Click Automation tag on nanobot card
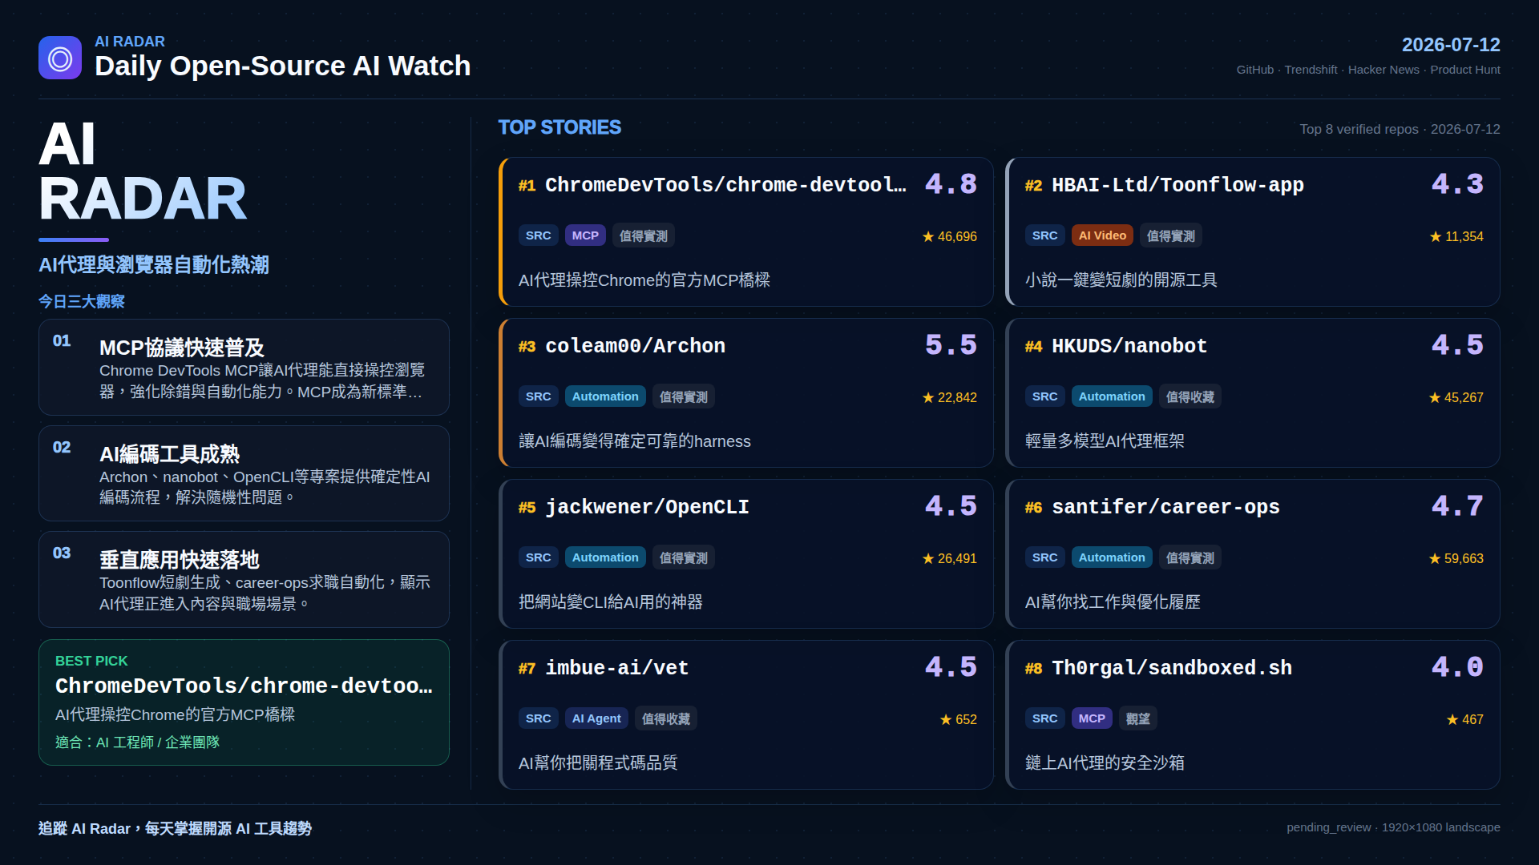The width and height of the screenshot is (1539, 865). (1112, 396)
